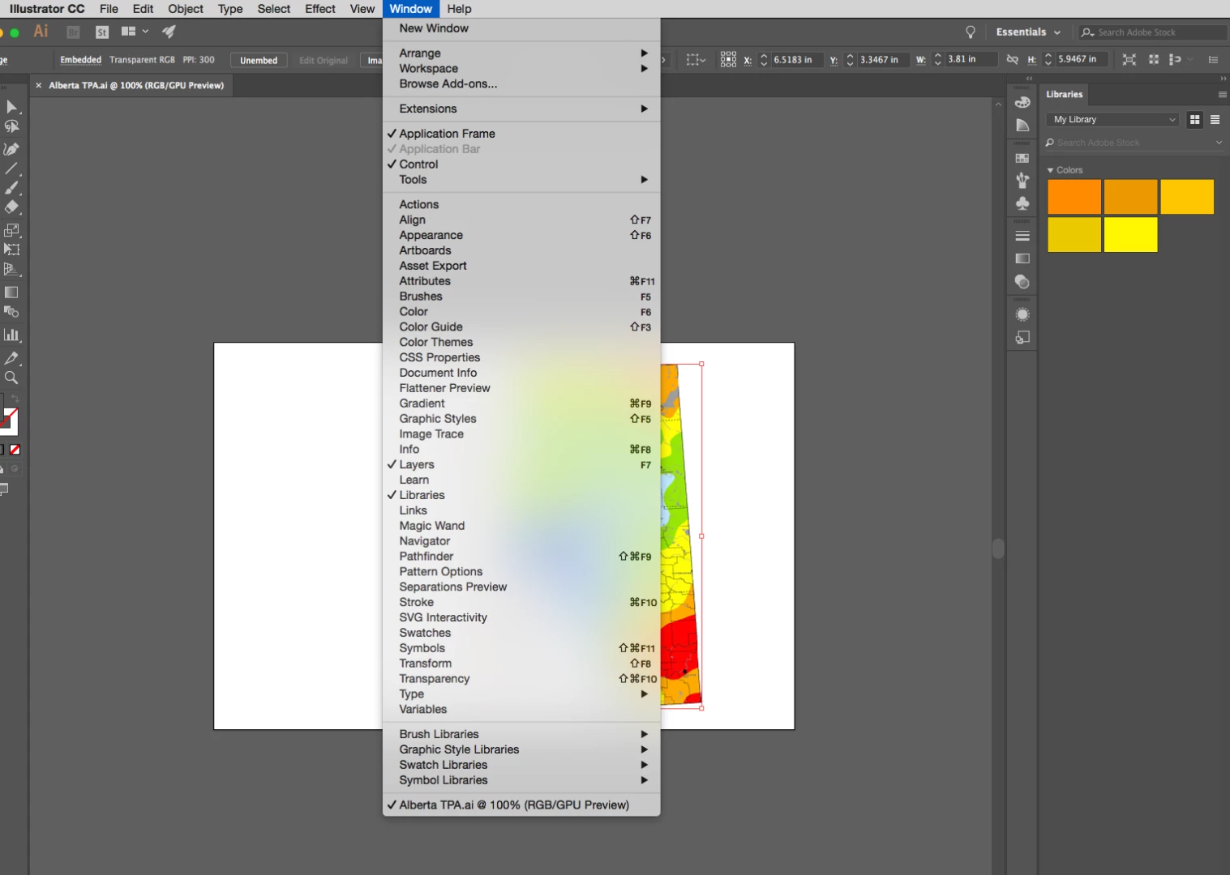Select the Free Transform tool
1230x875 pixels.
(11, 250)
